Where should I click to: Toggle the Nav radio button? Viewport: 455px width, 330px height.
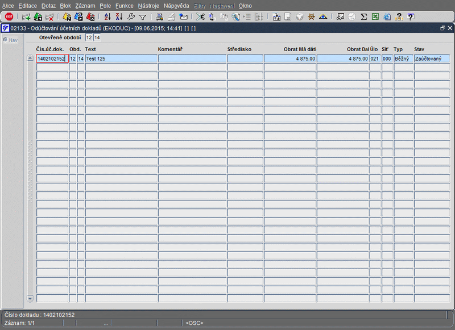pos(5,40)
